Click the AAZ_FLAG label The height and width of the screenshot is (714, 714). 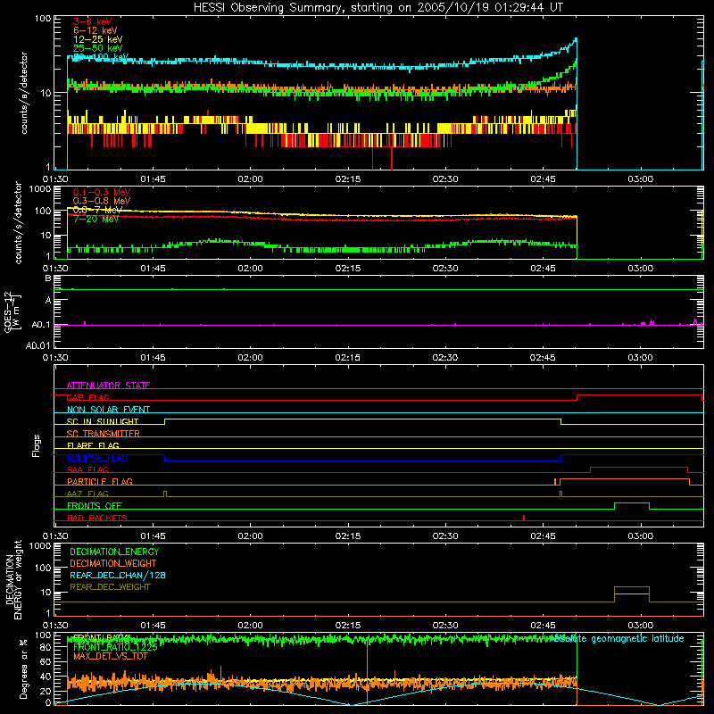tap(87, 494)
